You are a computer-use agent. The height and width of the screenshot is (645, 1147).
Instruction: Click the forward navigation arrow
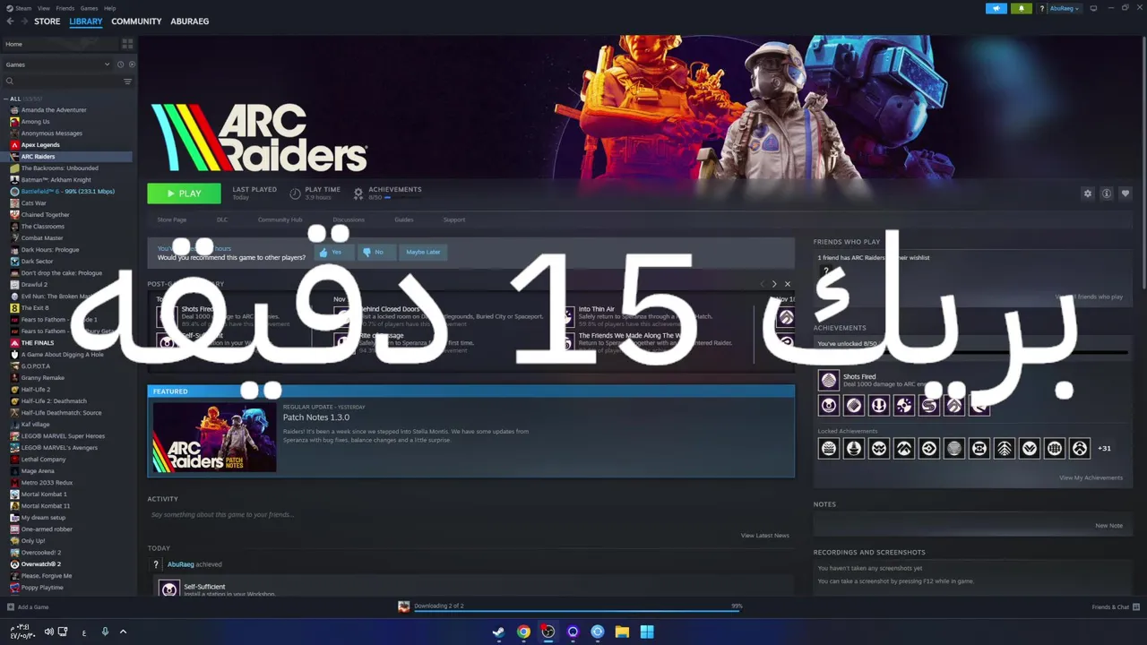point(24,21)
